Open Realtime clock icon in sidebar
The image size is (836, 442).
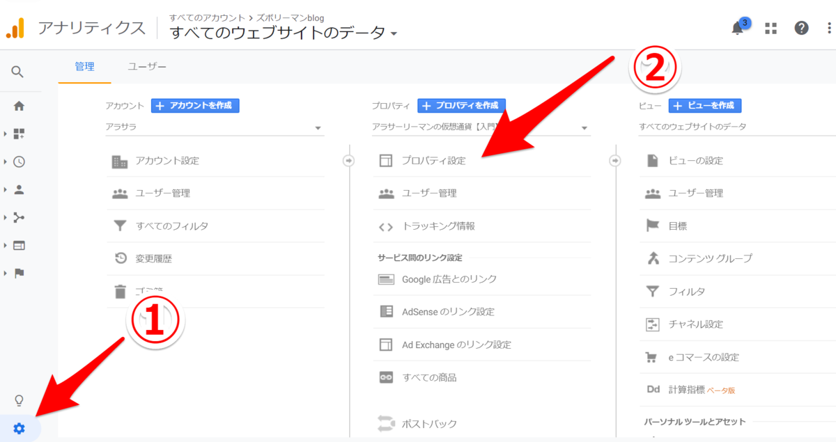click(x=19, y=161)
